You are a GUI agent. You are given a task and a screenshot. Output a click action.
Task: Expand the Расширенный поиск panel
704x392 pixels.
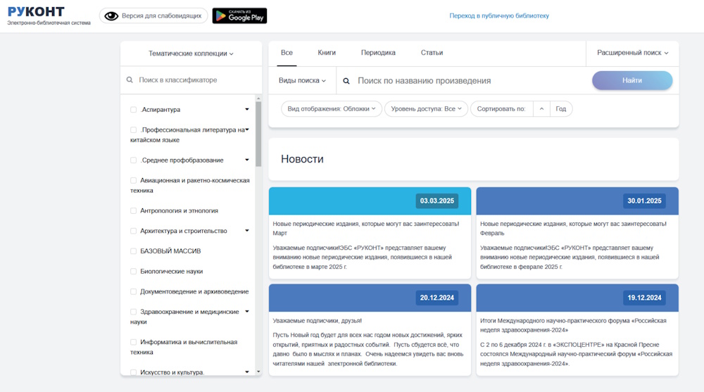coord(632,53)
